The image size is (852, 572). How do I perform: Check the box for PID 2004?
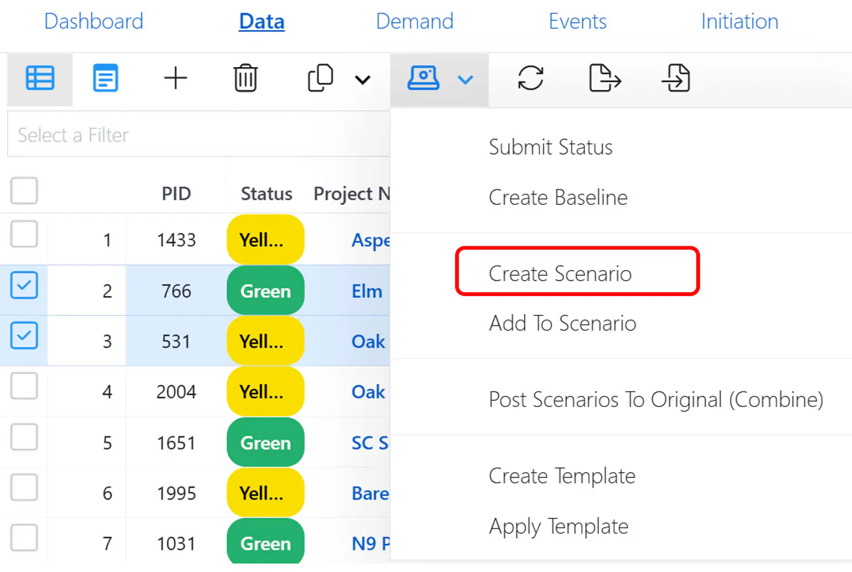point(24,386)
